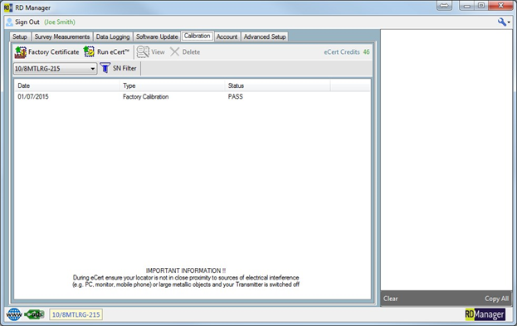Click the 10/8MTLRG-215 status bar label

pyautogui.click(x=76, y=314)
